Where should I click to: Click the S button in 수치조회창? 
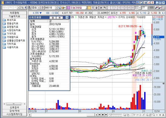click(x=53, y=18)
